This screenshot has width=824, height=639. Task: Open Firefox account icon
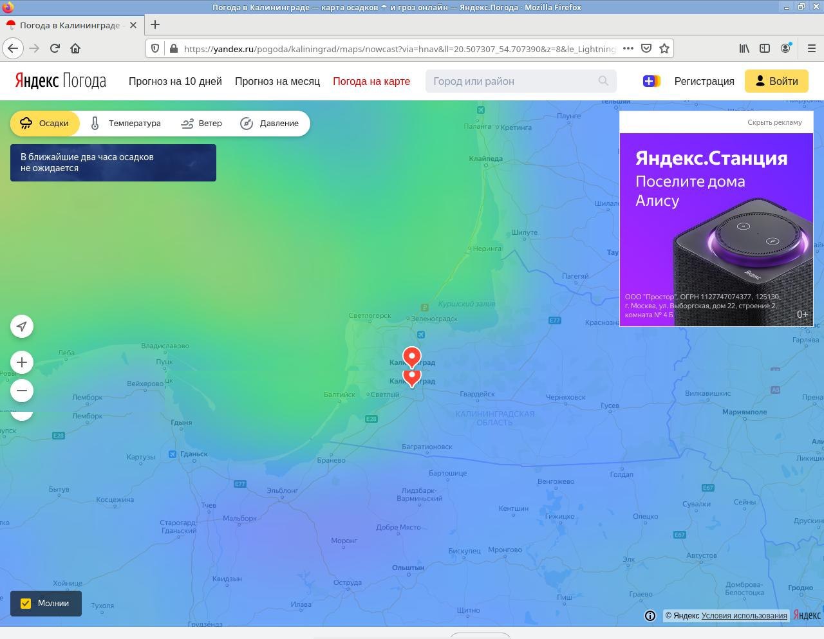tap(785, 48)
